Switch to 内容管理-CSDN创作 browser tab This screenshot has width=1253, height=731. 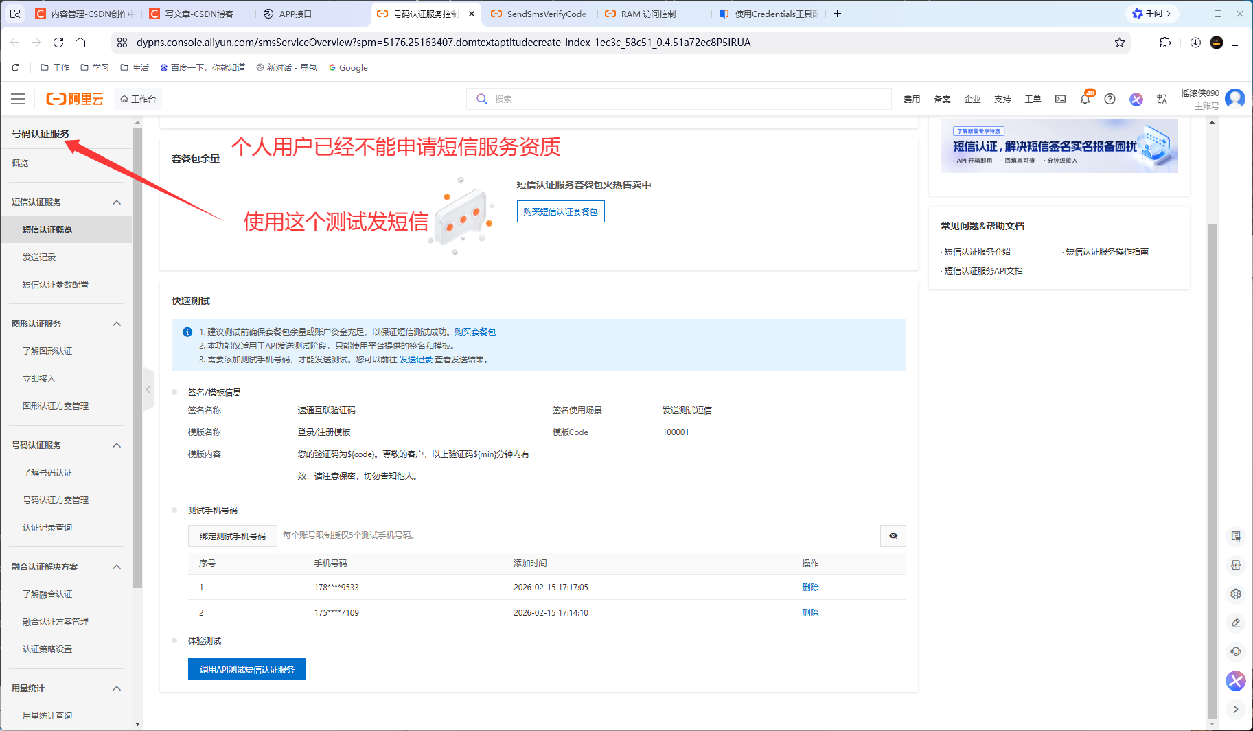pos(84,14)
